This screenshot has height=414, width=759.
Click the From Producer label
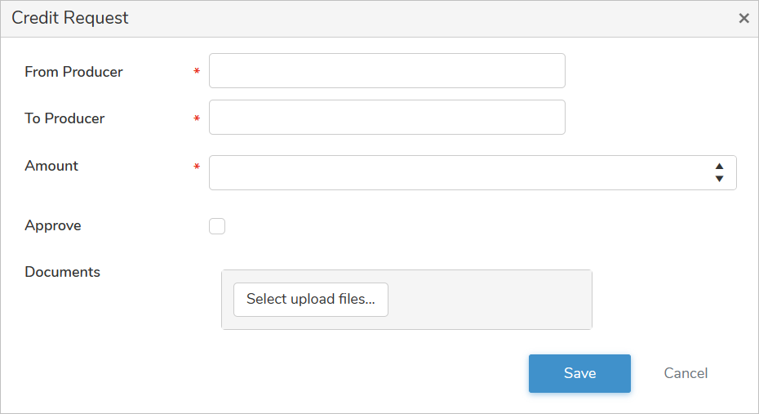pyautogui.click(x=73, y=72)
